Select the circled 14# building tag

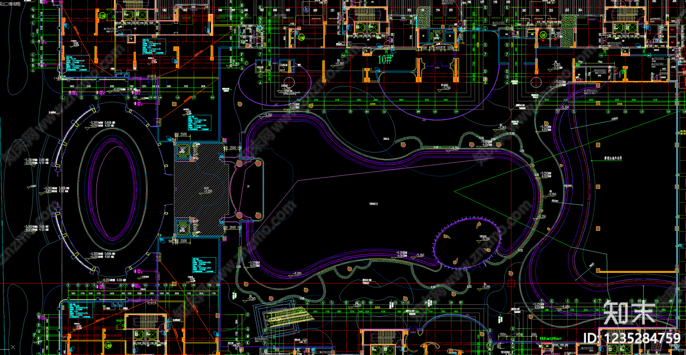click(108, 345)
